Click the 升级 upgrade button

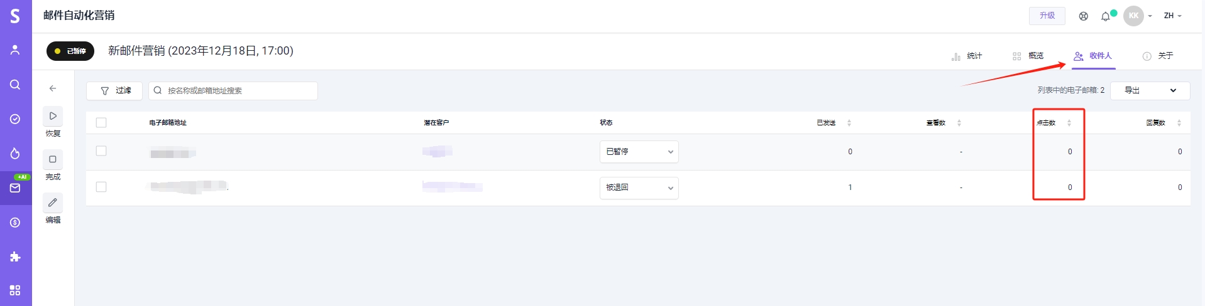point(1047,16)
